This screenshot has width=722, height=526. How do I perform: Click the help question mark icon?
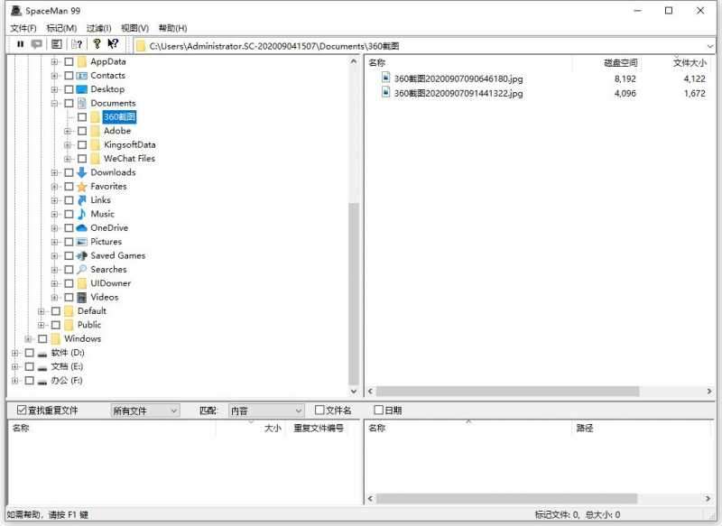coord(97,44)
